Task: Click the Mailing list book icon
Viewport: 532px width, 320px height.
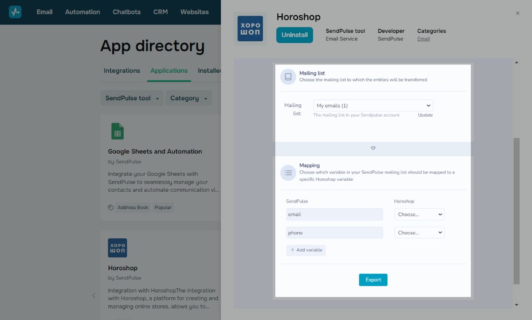Action: (x=288, y=77)
